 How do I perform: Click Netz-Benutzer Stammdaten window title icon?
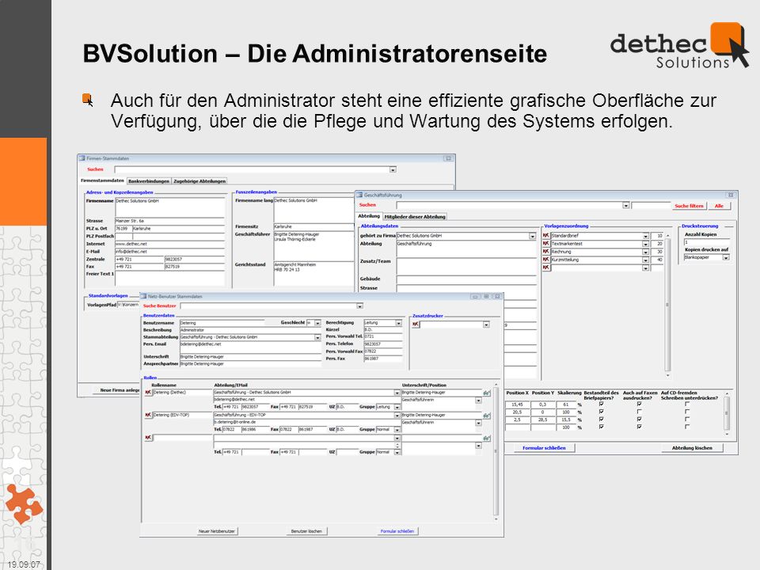click(143, 296)
